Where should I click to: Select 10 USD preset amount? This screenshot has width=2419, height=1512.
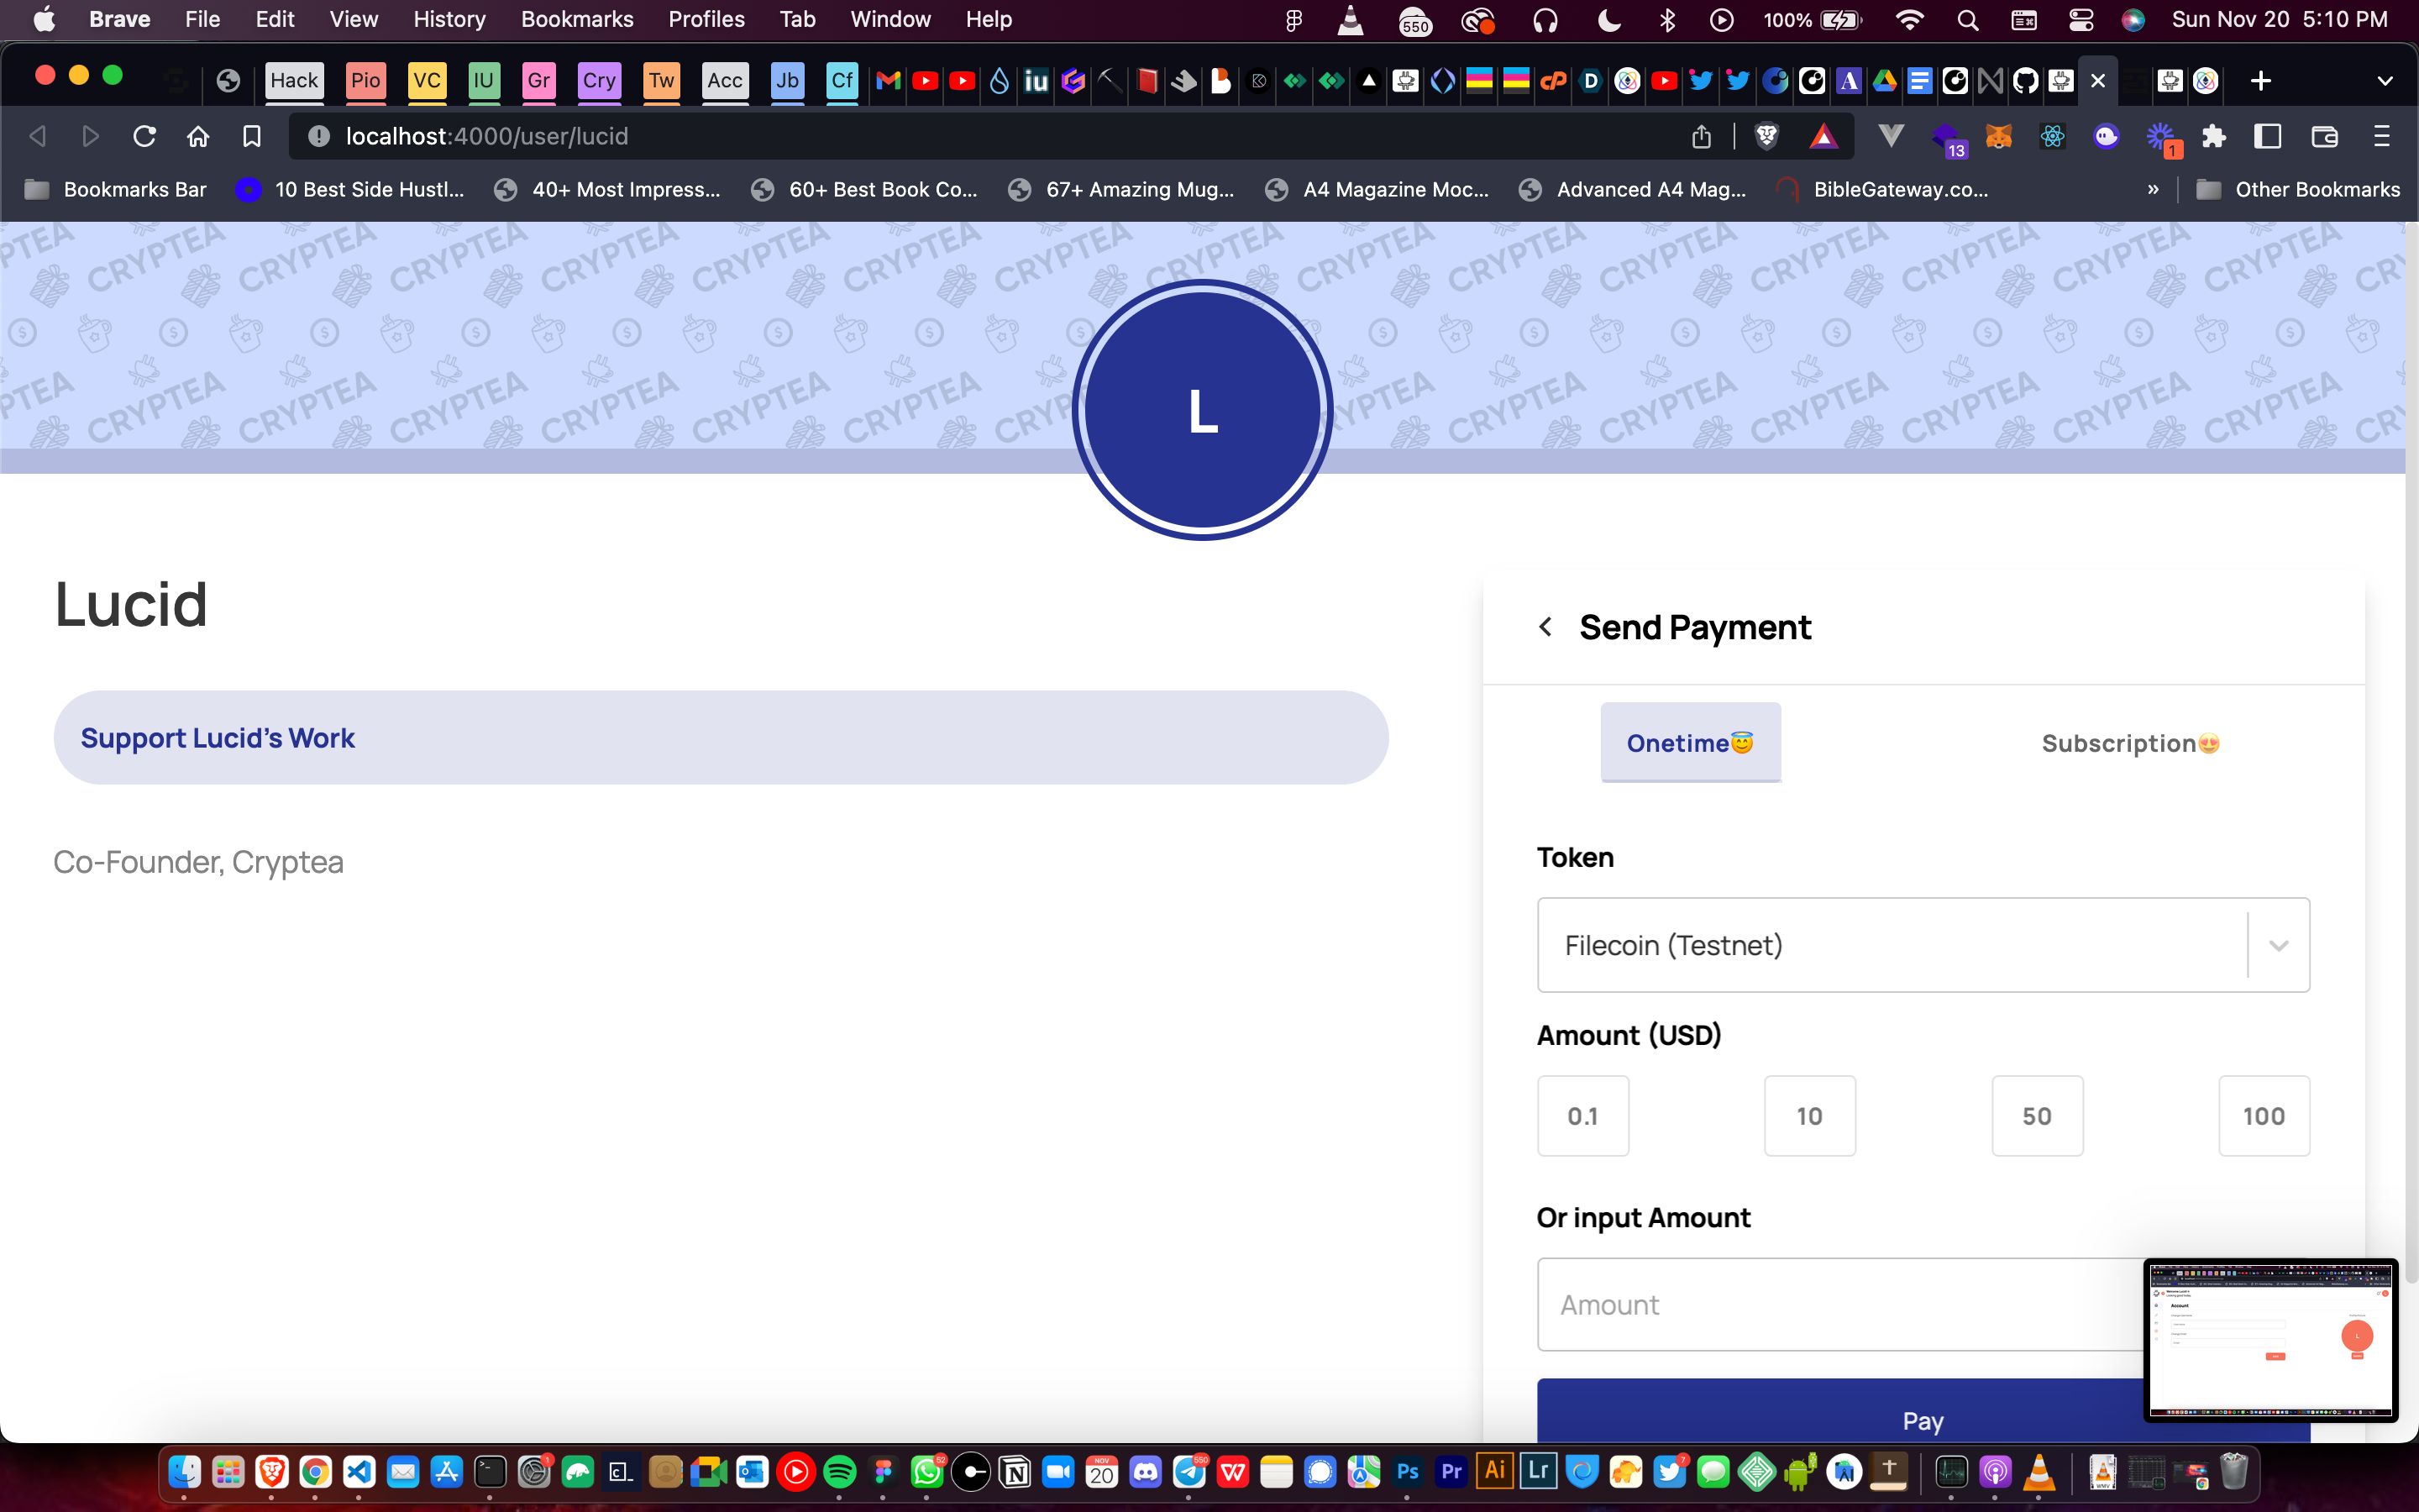click(1809, 1115)
